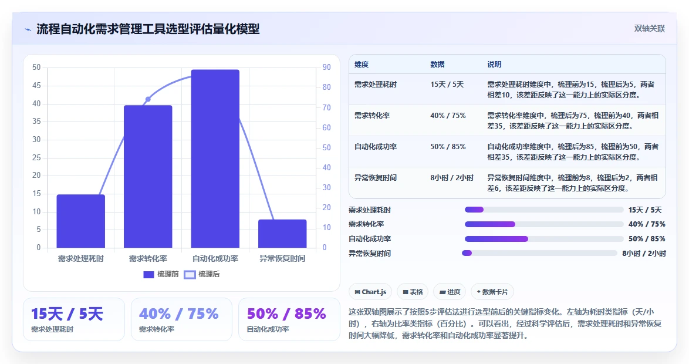Click the 异常恢复时间 progress bar
Image resolution: width=689 pixels, height=364 pixels.
click(x=539, y=253)
